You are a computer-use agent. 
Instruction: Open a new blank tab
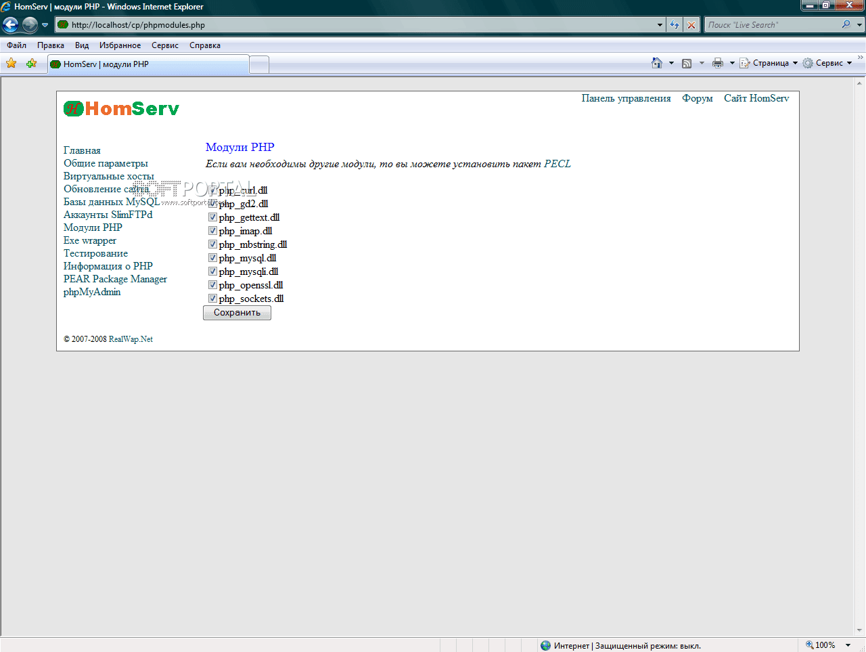coord(259,65)
